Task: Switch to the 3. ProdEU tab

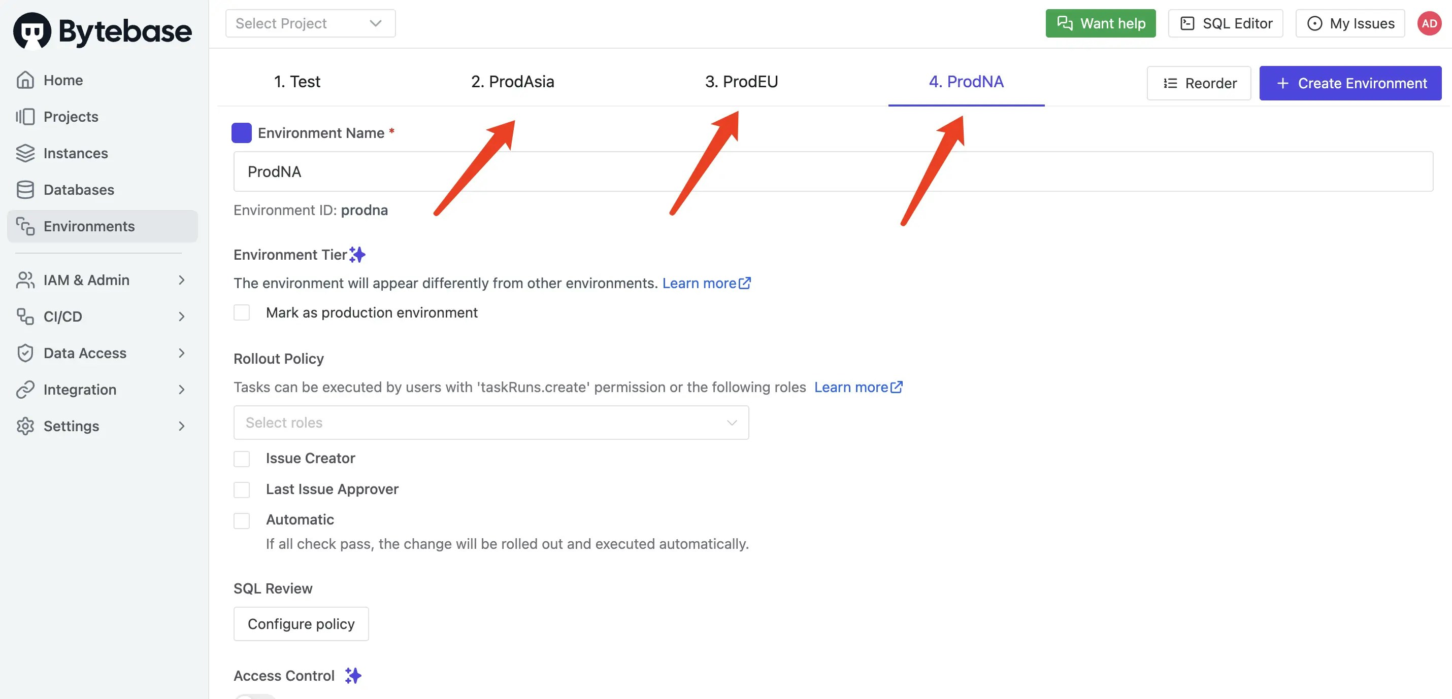Action: tap(741, 82)
